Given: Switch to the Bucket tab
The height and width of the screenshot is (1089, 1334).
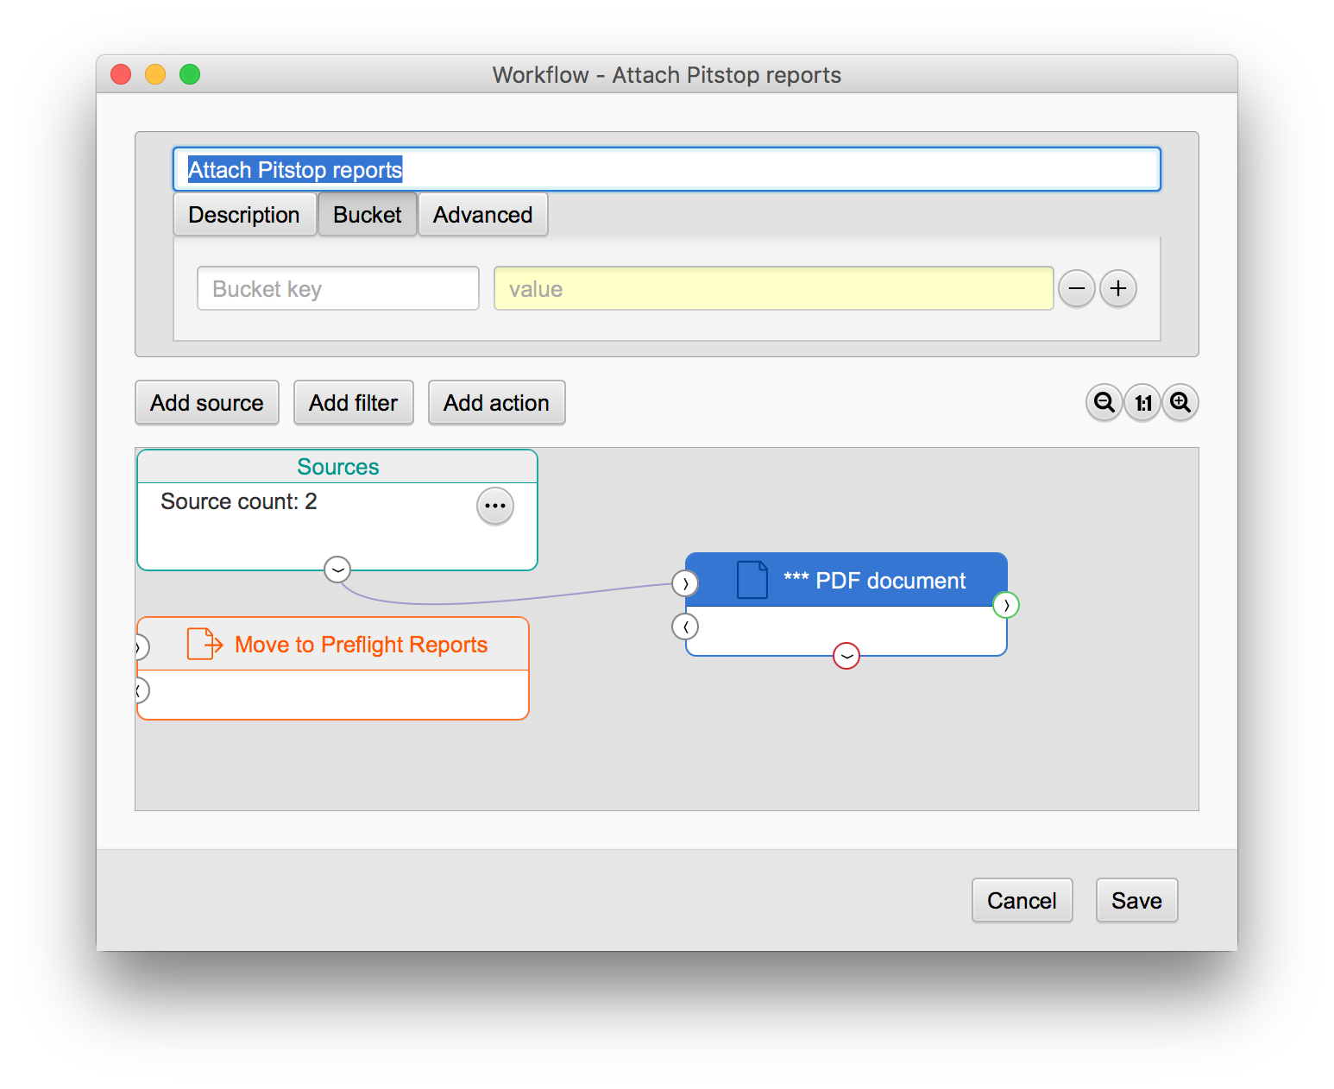Looking at the screenshot, I should pos(368,215).
